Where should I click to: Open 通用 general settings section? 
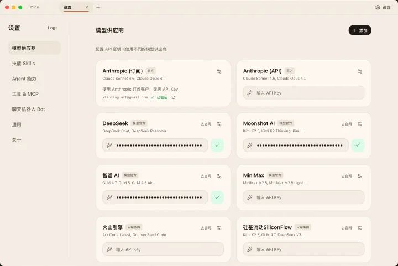[x=34, y=124]
